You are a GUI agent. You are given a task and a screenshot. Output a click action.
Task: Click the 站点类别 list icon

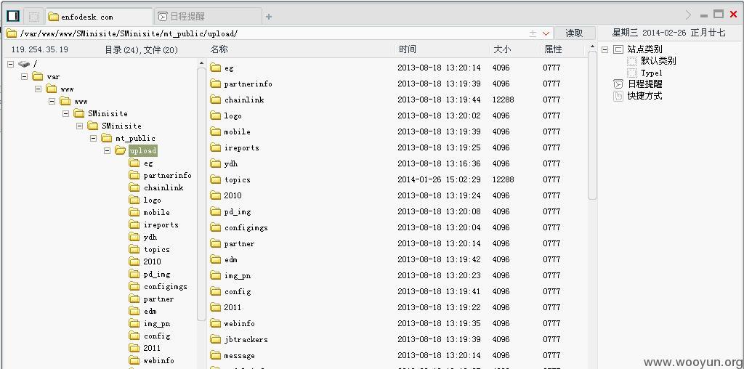(x=618, y=49)
